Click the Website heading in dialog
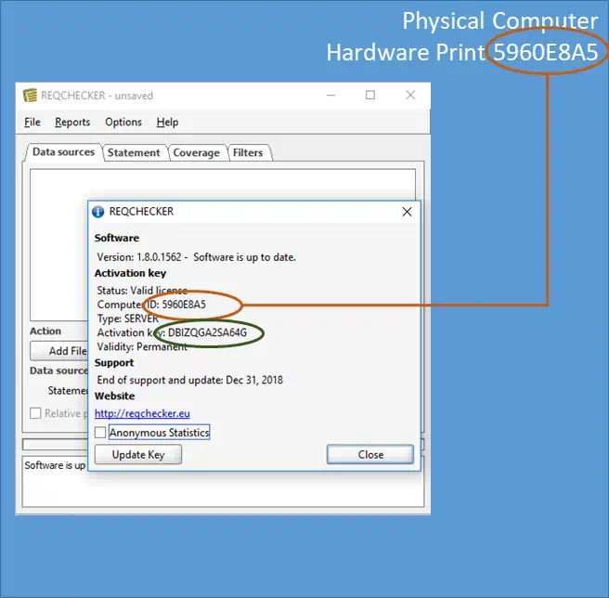 tap(115, 396)
